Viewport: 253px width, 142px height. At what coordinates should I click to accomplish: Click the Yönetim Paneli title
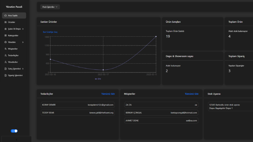coord(14,7)
